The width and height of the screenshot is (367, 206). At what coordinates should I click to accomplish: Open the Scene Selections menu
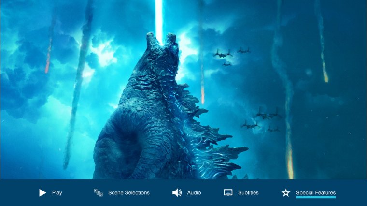tap(129, 193)
